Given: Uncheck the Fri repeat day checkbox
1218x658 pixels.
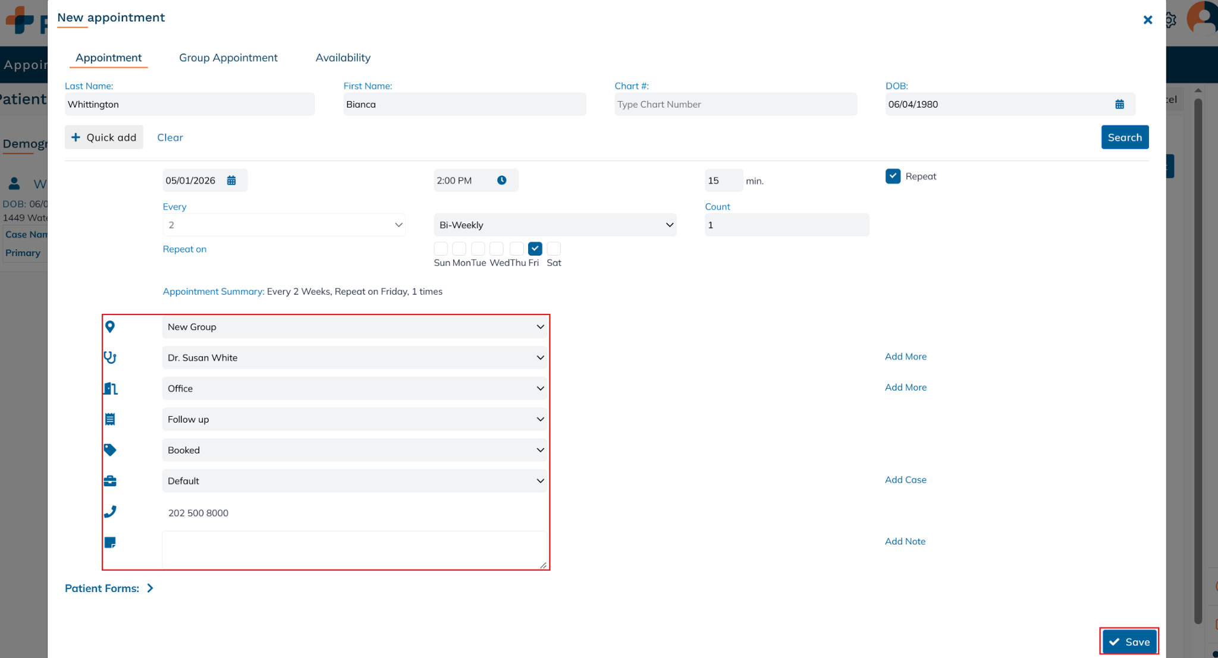Looking at the screenshot, I should [x=535, y=249].
